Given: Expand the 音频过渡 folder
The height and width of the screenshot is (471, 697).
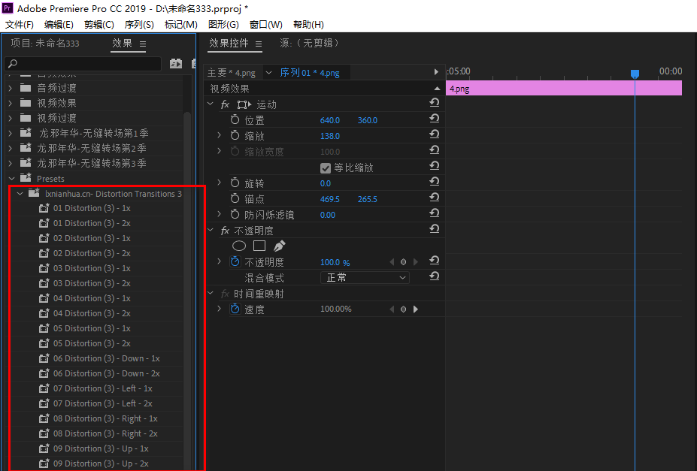Looking at the screenshot, I should (11, 89).
